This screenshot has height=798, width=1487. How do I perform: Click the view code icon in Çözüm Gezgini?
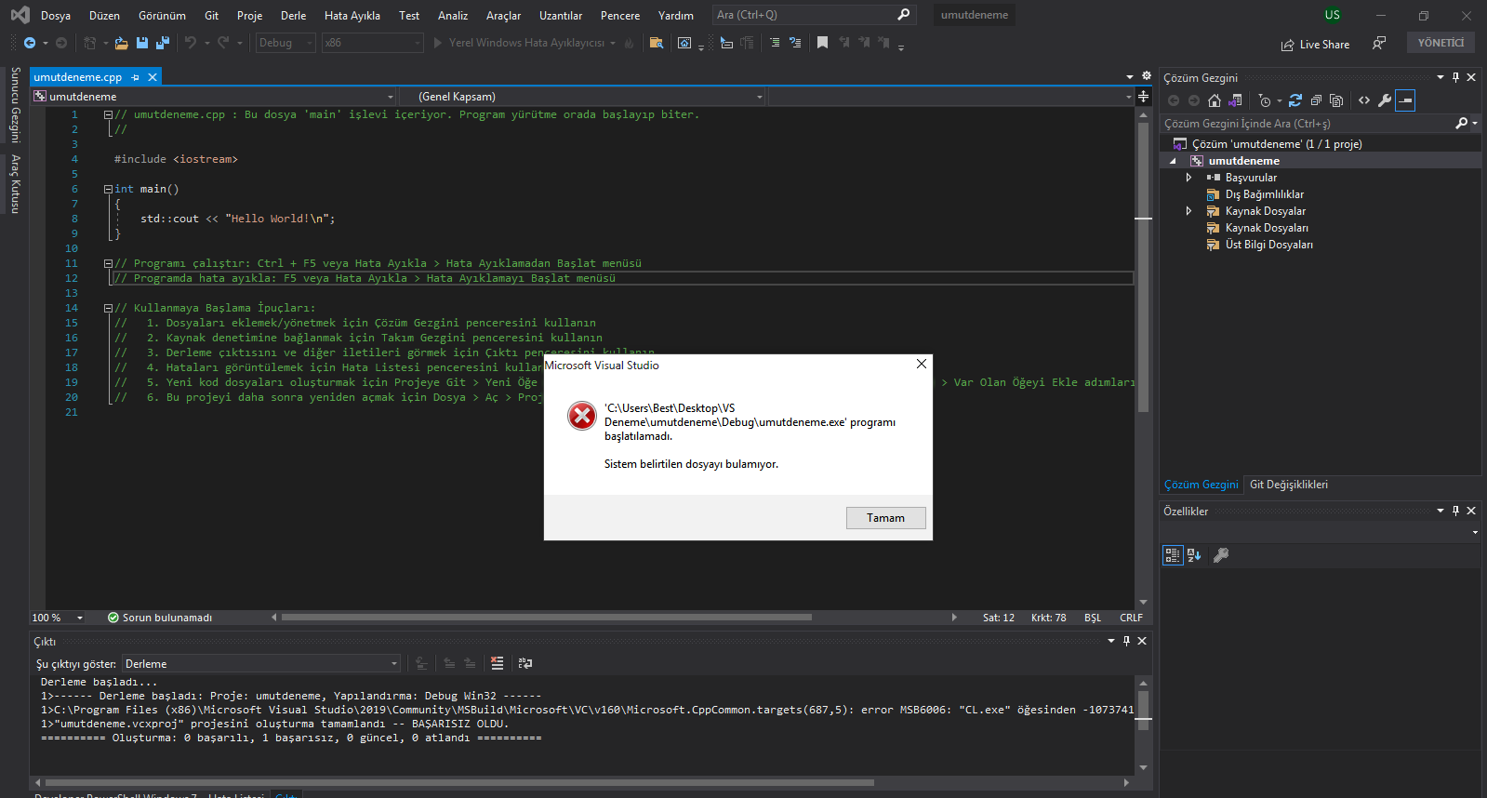pyautogui.click(x=1364, y=100)
